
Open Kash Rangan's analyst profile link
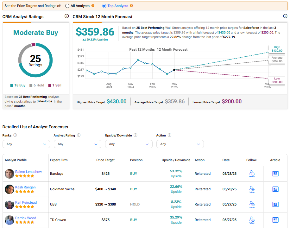pyautogui.click(x=25, y=187)
